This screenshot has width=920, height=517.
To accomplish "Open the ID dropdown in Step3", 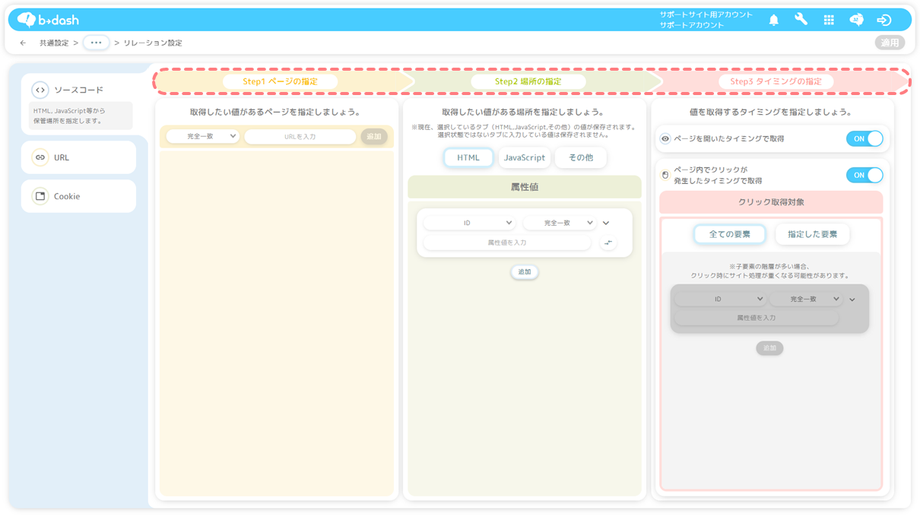I will click(x=720, y=299).
